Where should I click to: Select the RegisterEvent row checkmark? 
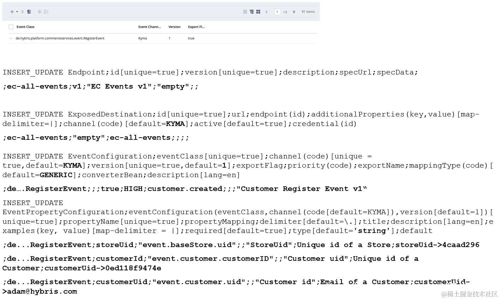[11, 38]
